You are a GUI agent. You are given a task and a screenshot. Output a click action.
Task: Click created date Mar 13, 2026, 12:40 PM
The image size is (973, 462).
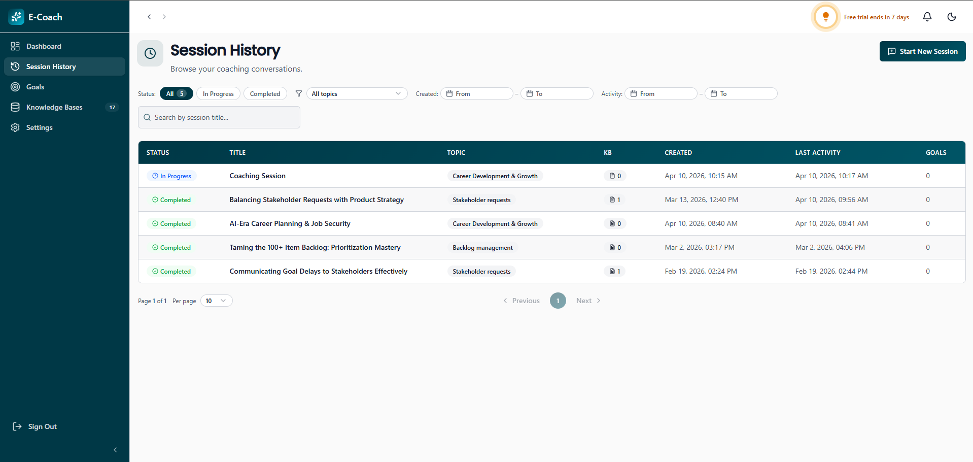point(701,200)
